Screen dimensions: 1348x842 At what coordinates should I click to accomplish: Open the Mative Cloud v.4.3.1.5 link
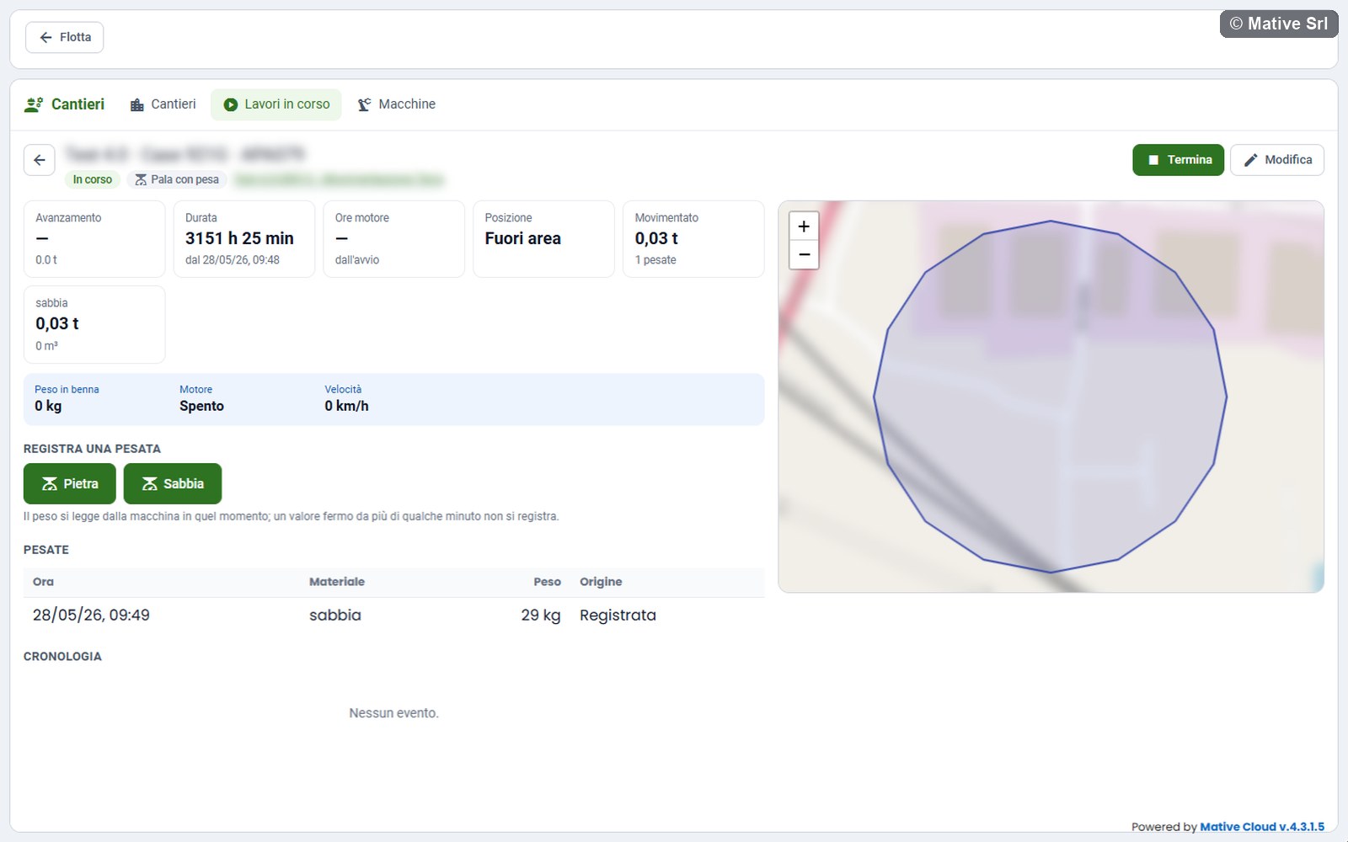click(1262, 827)
